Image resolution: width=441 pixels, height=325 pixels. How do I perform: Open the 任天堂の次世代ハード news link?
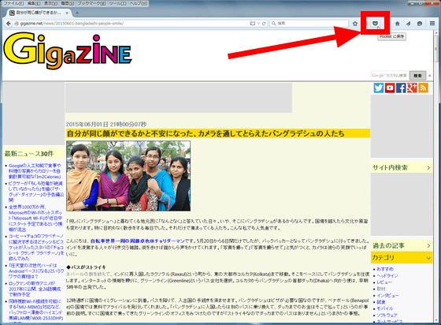tap(36, 271)
